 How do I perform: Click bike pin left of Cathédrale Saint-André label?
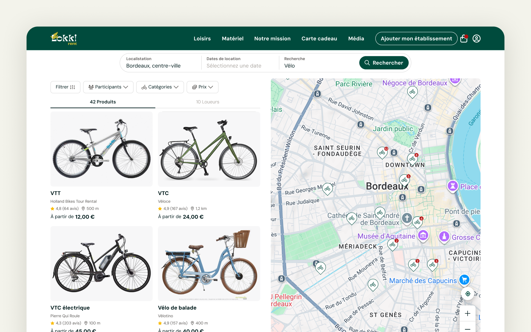pyautogui.click(x=352, y=219)
